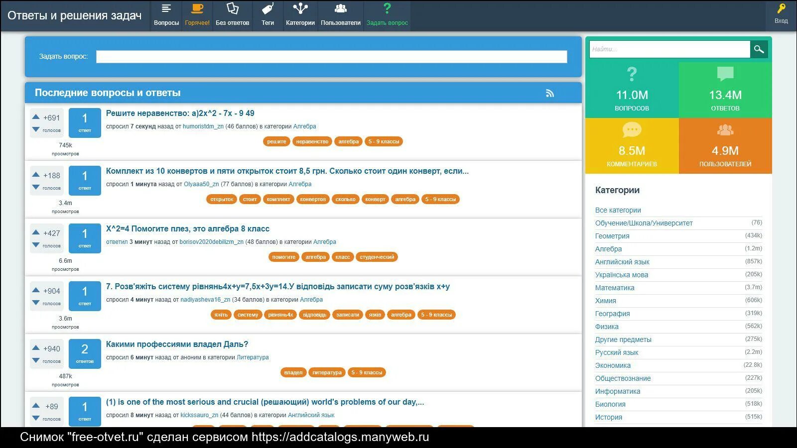Click the студенческий tag
Image resolution: width=797 pixels, height=448 pixels.
(x=377, y=257)
